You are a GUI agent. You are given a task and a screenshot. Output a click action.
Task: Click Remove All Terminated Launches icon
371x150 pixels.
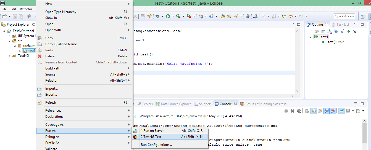click(299, 111)
